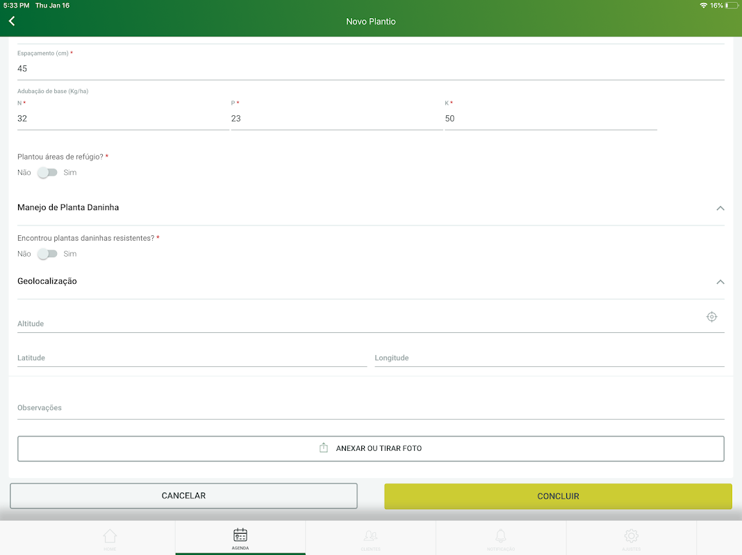Screen dimensions: 742x555
Task: Open the Agenda calendar tab
Action: point(240,538)
